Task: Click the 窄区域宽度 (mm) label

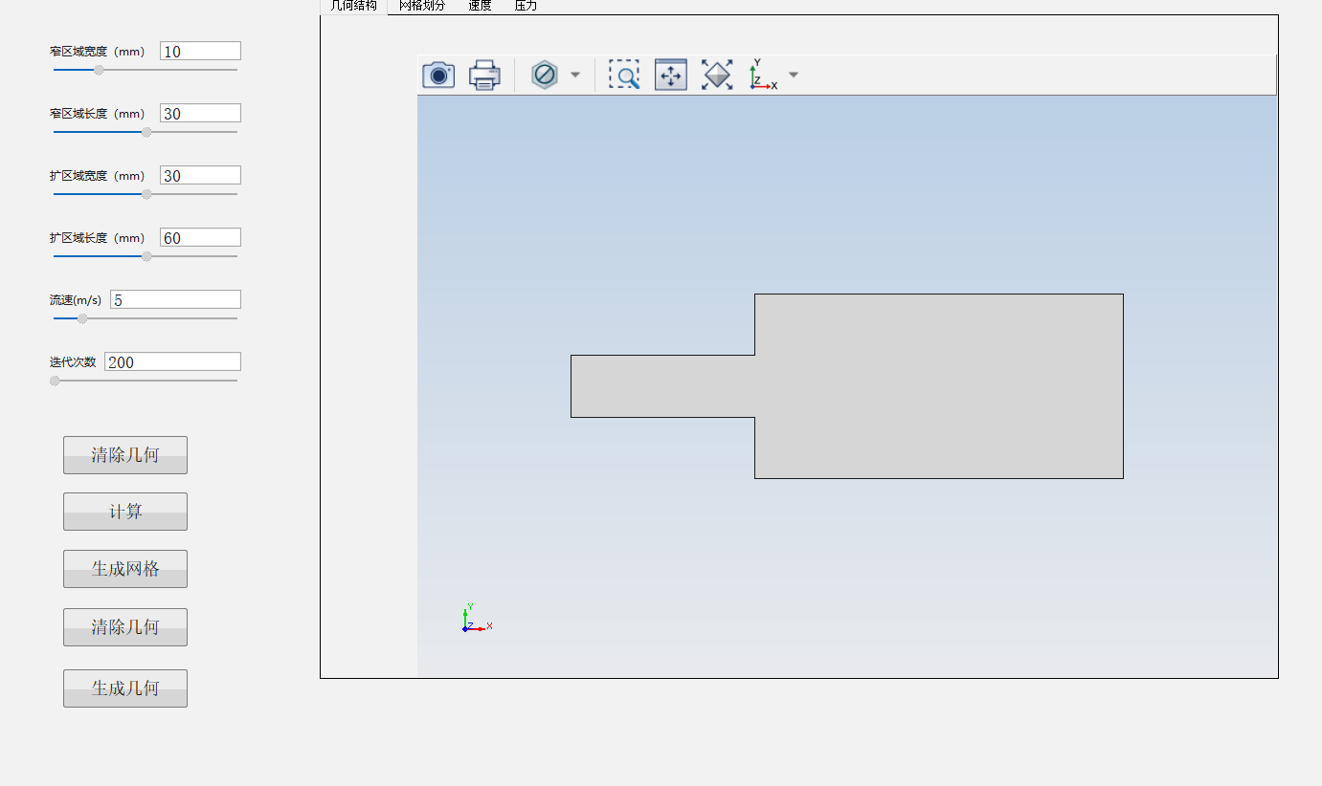Action: tap(97, 52)
